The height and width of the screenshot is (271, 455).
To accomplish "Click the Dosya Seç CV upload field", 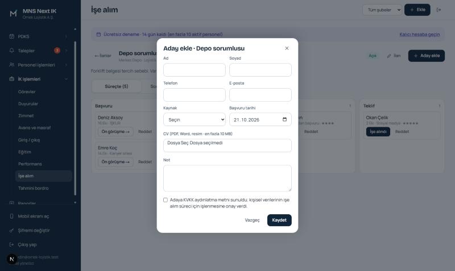I will tap(227, 145).
